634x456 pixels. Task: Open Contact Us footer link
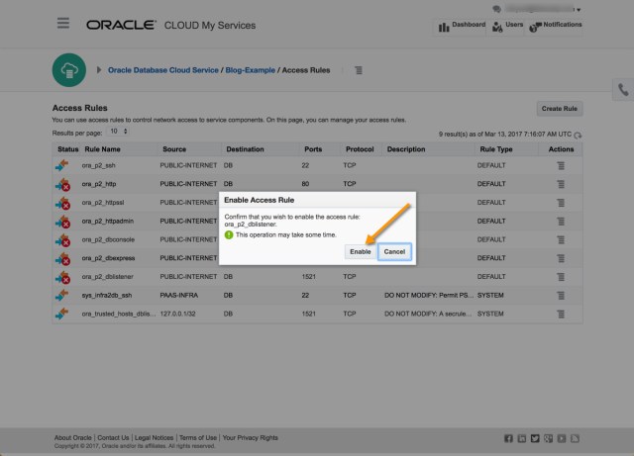coord(113,438)
